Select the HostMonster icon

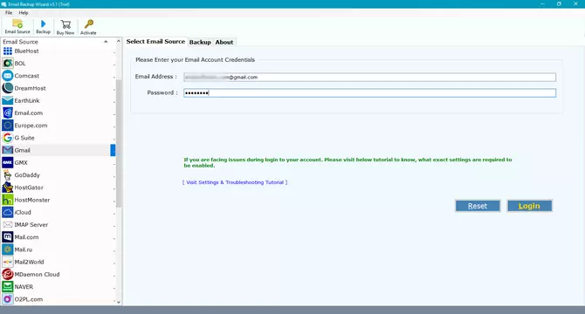[8, 200]
